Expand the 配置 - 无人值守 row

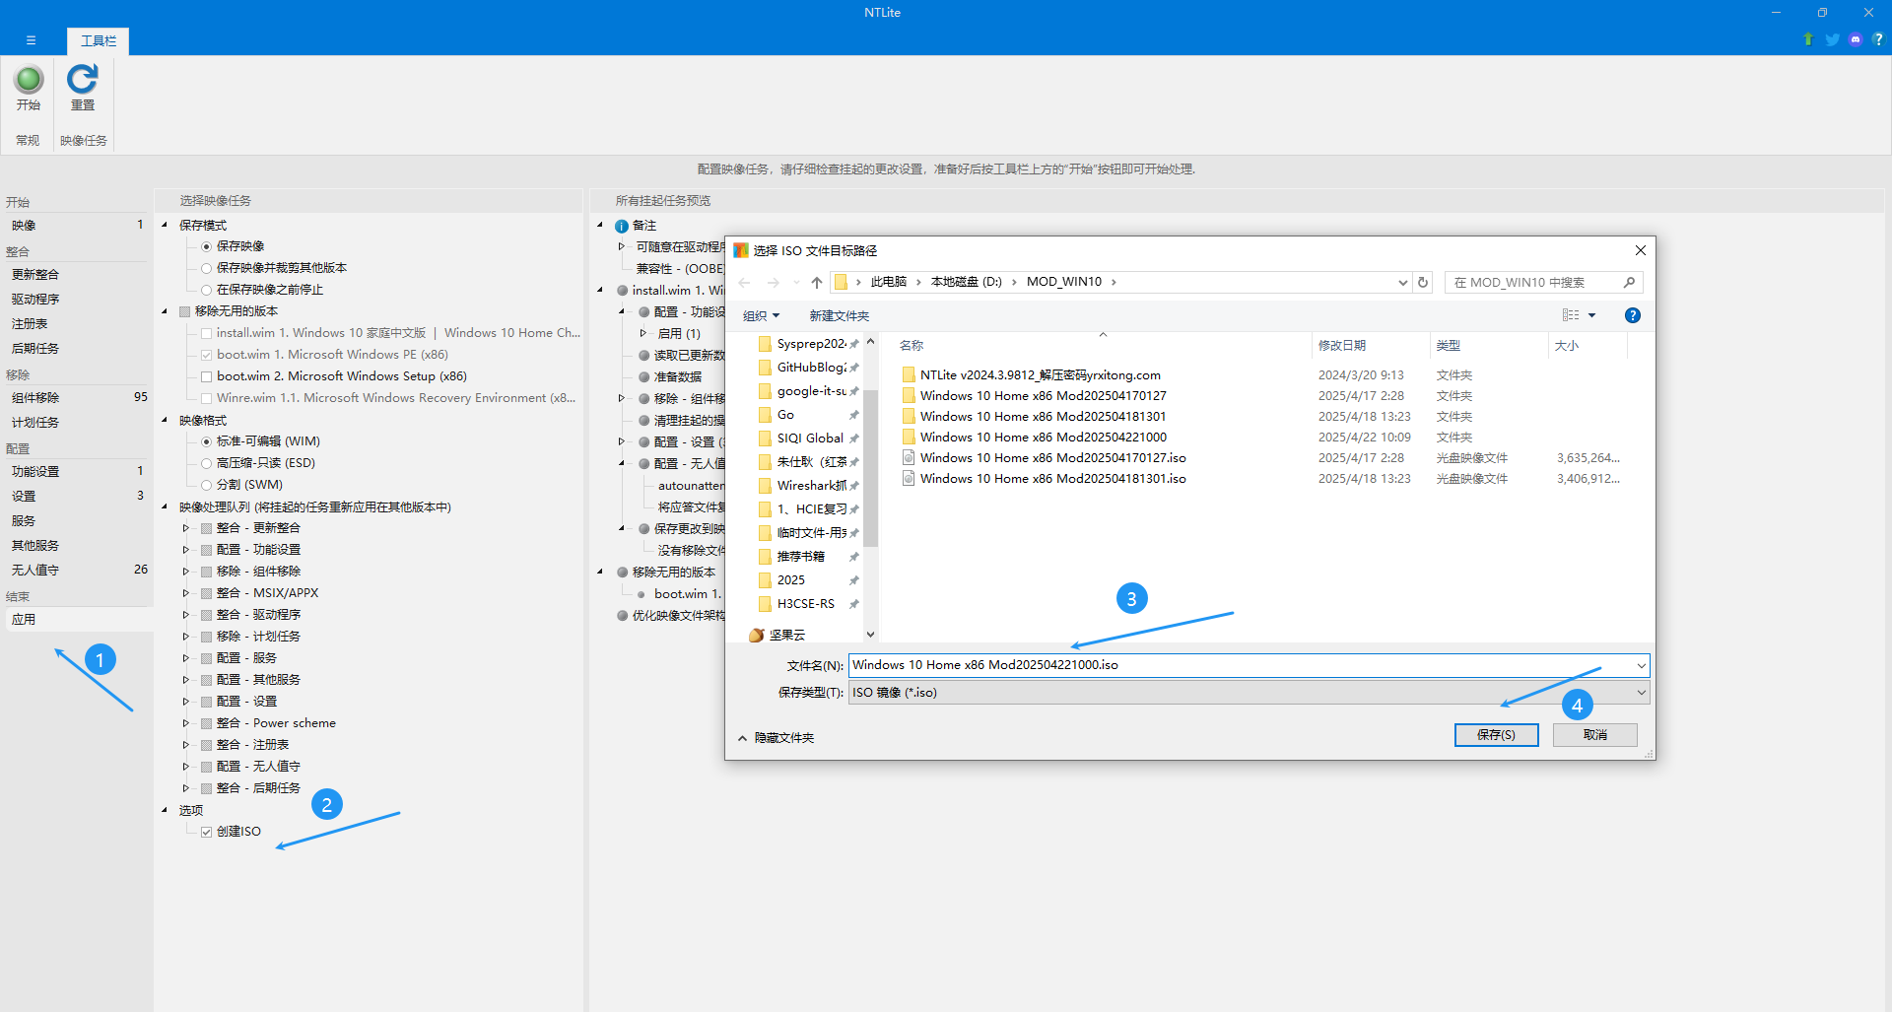[185, 767]
